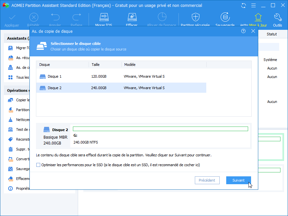Click the Test de surface sidebar icon
Image resolution: width=288 pixels, height=216 pixels.
point(10,129)
